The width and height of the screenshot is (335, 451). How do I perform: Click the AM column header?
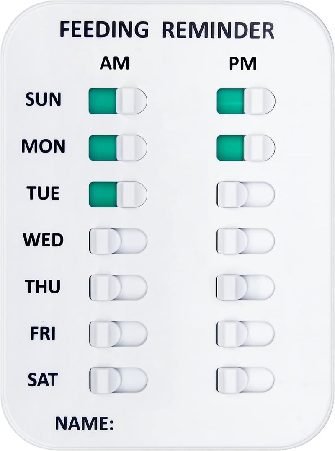(x=114, y=64)
